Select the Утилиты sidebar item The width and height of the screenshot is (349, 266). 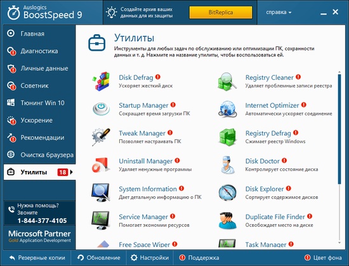coord(39,172)
